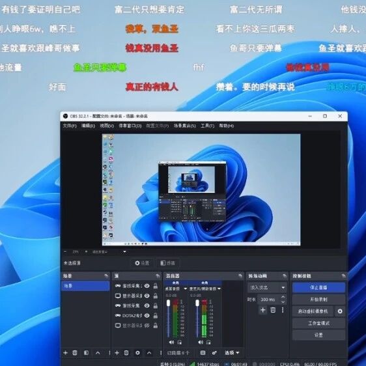This screenshot has height=366, width=366.
Task: Pop out the scenes dock icon
Action: click(106, 276)
